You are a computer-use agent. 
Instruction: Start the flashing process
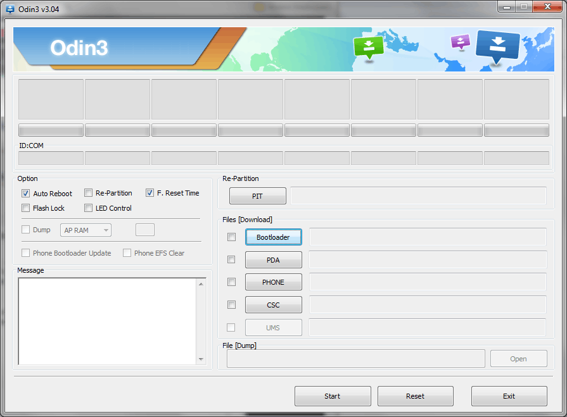click(333, 396)
